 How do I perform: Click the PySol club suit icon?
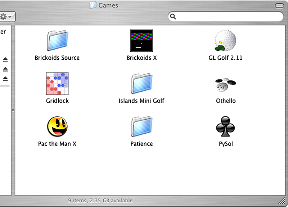pyautogui.click(x=226, y=126)
